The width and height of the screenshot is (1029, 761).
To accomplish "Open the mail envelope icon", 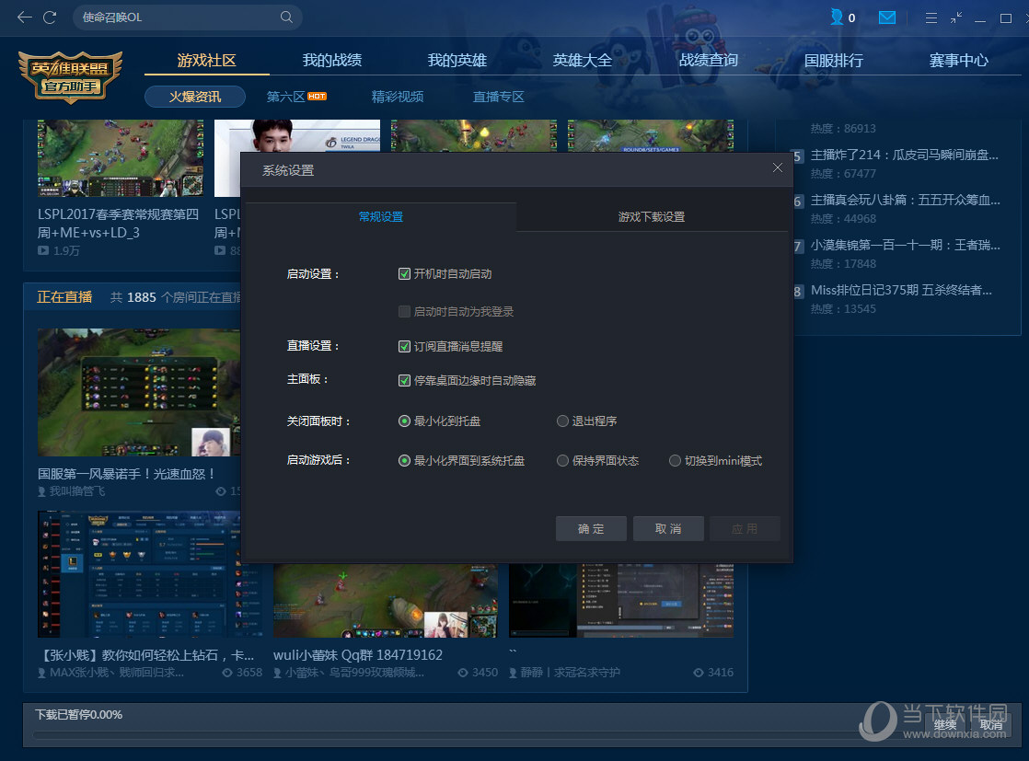I will [887, 17].
